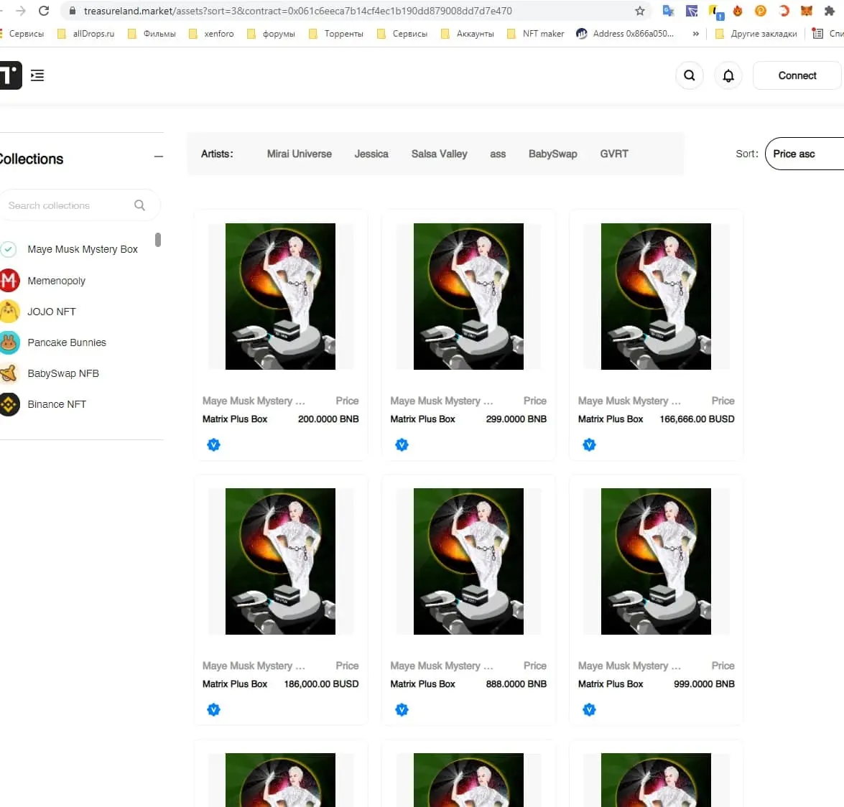Open the Google Translate extension icon
Screen dimensions: 844x807
click(668, 11)
